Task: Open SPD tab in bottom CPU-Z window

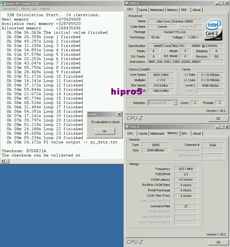Action: pyautogui.click(x=184, y=134)
